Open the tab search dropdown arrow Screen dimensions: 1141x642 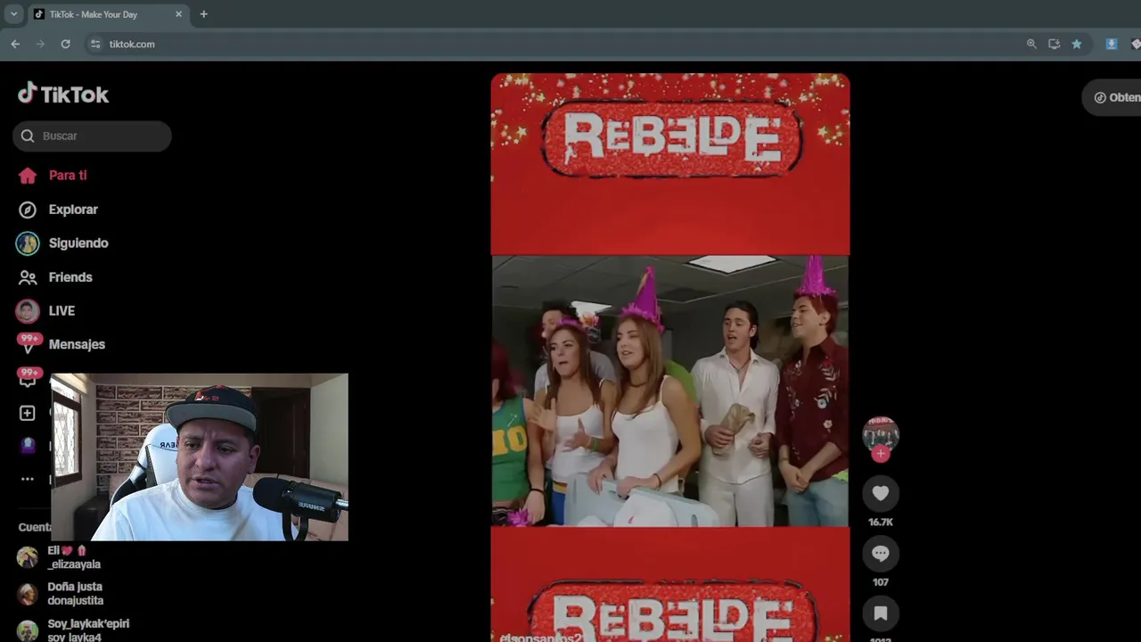tap(13, 14)
